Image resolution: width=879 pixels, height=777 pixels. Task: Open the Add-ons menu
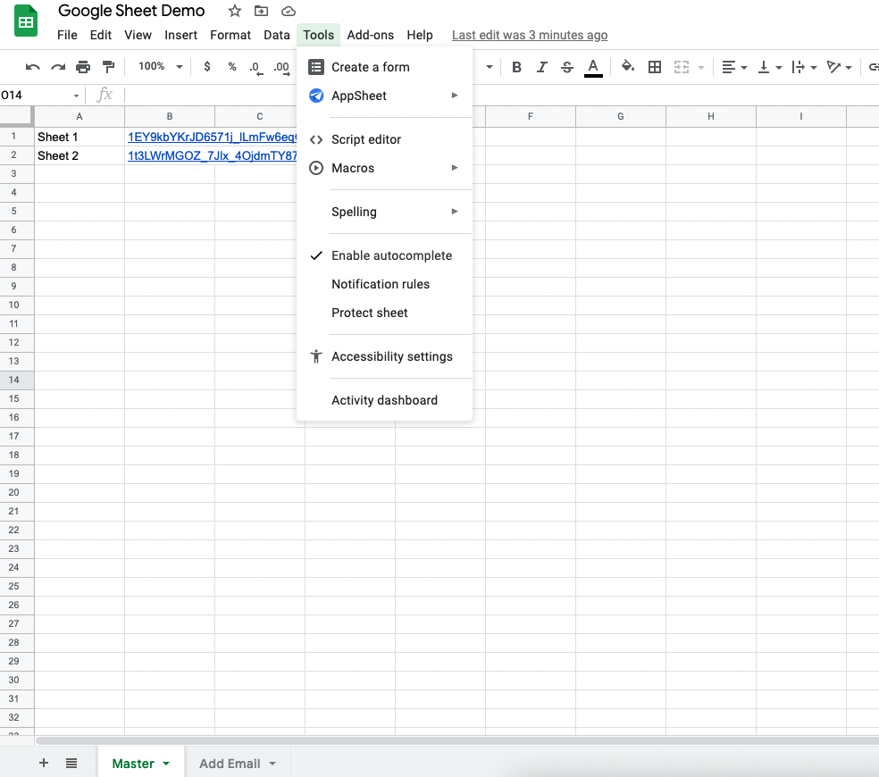(x=371, y=35)
